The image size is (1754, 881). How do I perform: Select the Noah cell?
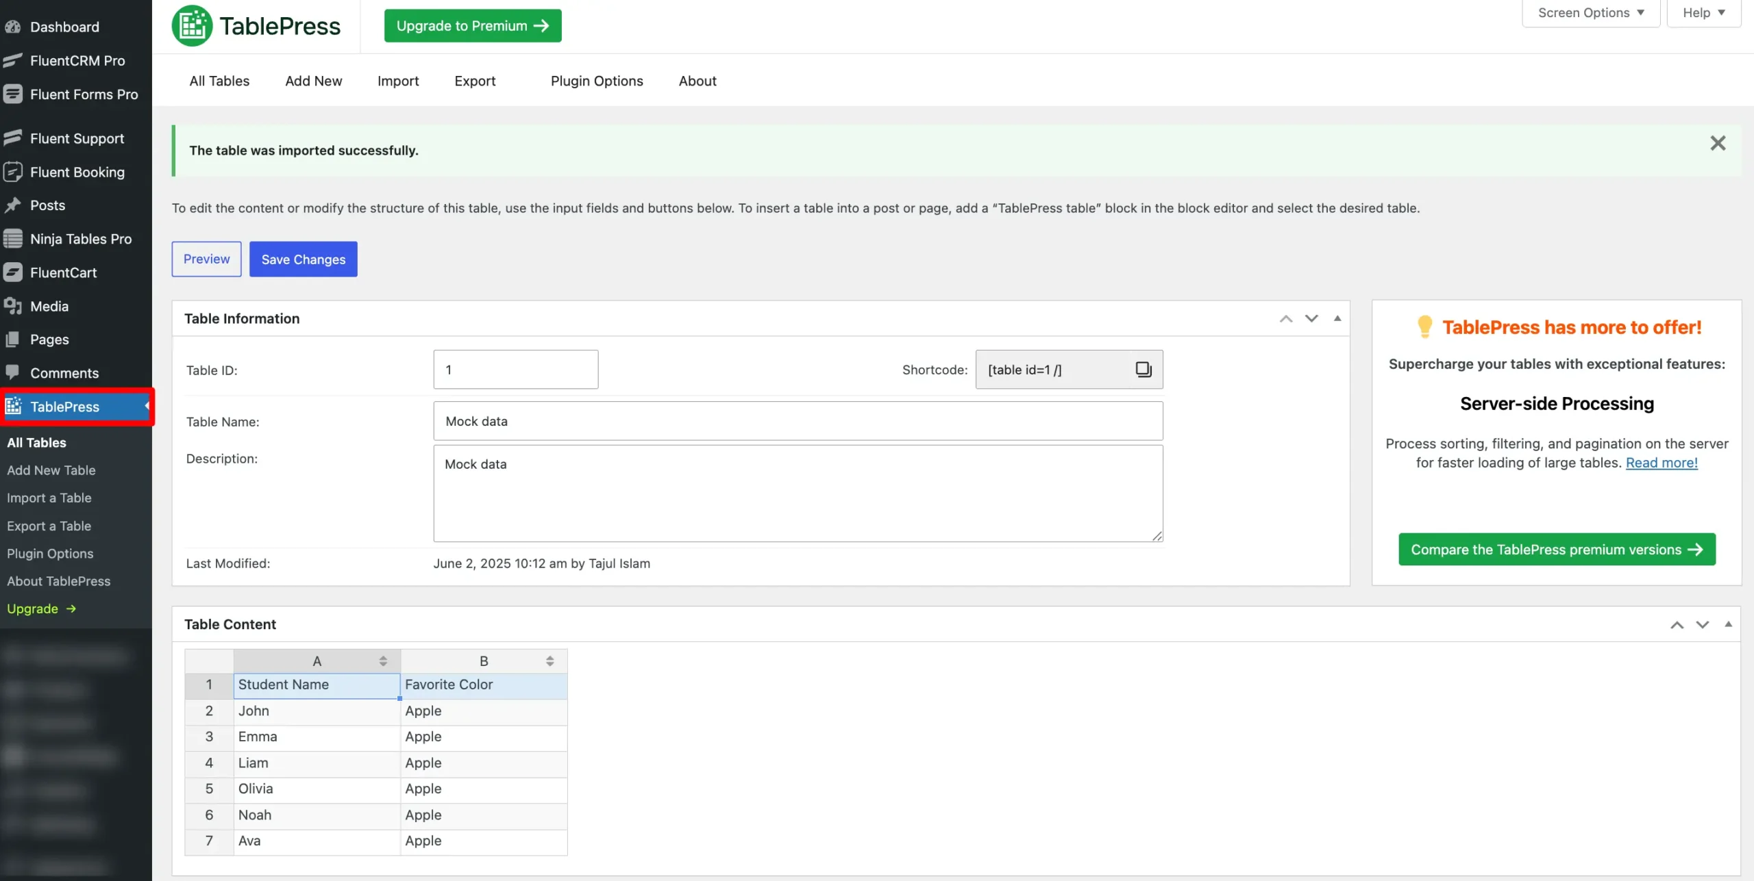pos(317,815)
